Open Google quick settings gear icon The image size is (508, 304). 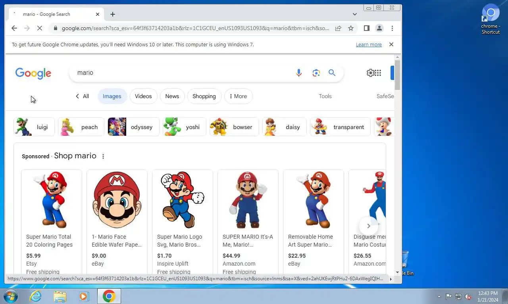point(370,73)
